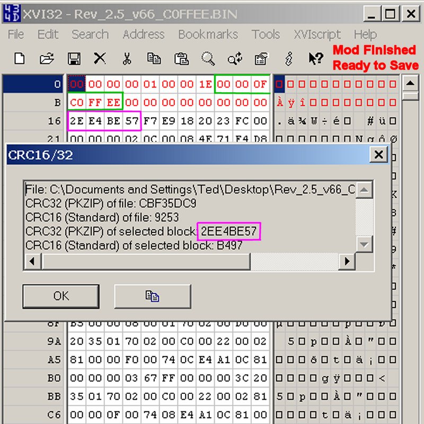Cut the selection with the scissors icon
Image resolution: width=424 pixels, height=424 pixels.
(x=127, y=58)
